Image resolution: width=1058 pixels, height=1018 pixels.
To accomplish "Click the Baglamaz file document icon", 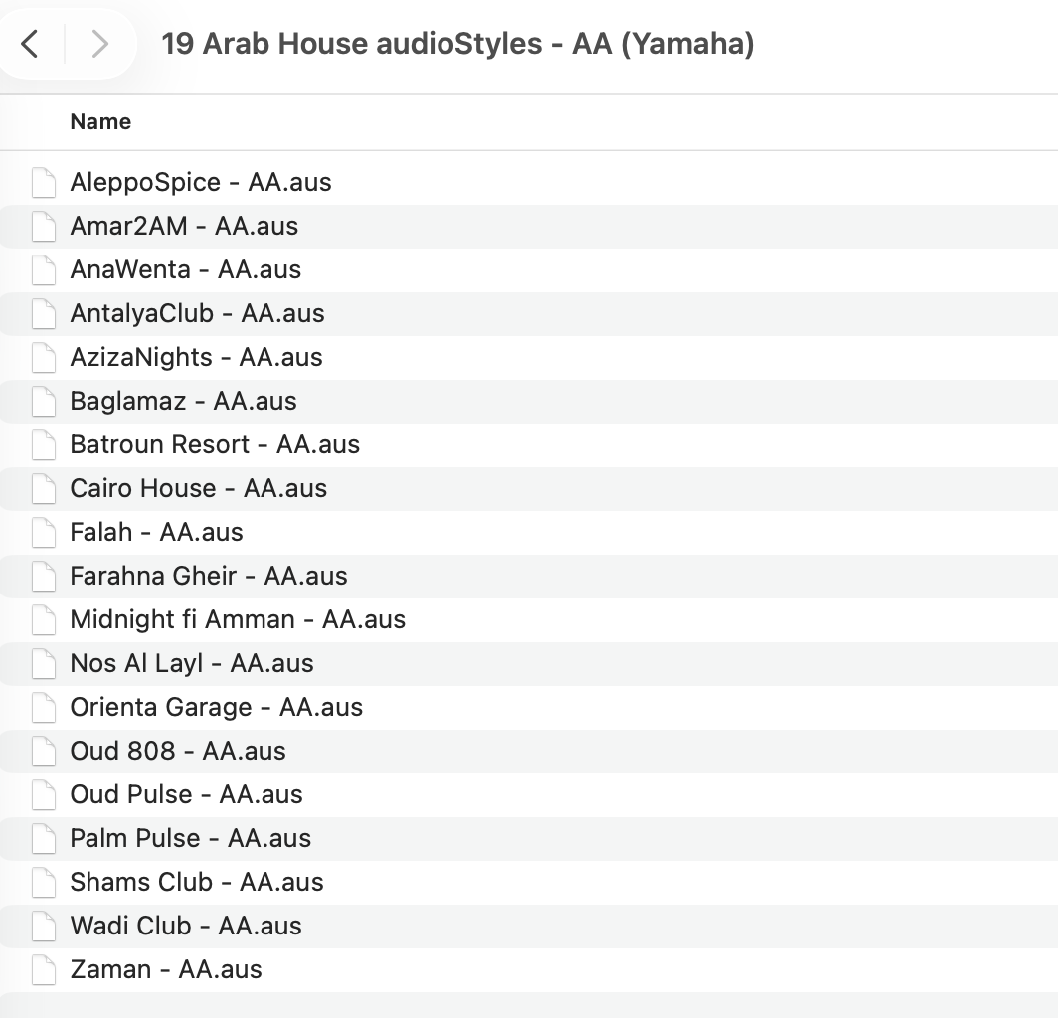I will tap(43, 402).
